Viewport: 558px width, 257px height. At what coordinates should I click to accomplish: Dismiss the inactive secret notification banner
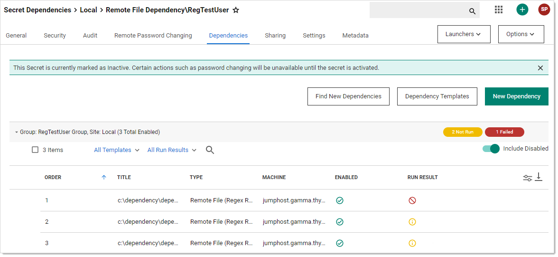[540, 68]
